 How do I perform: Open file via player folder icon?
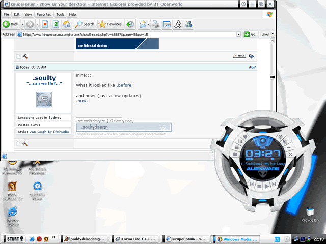pos(235,154)
